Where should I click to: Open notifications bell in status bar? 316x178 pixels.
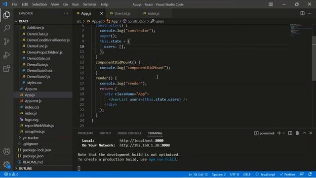coord(310,174)
